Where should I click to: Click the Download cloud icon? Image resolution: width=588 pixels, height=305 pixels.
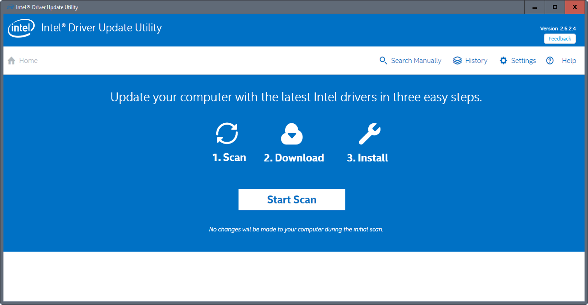292,134
